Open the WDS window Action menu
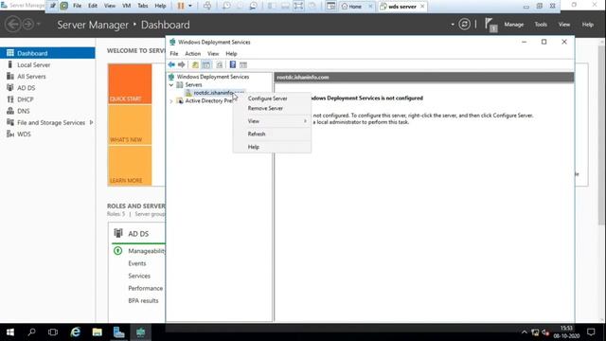 192,54
